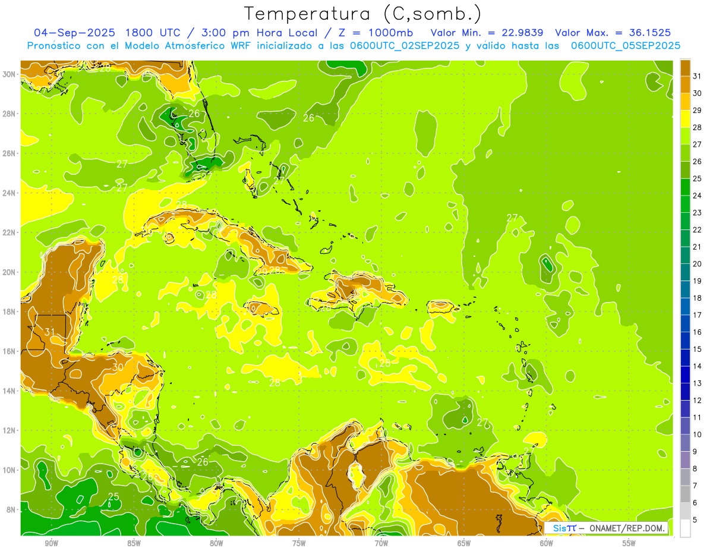Click the 65W longitude axis label
Viewport: 713px width, 551px height.
coord(464,543)
